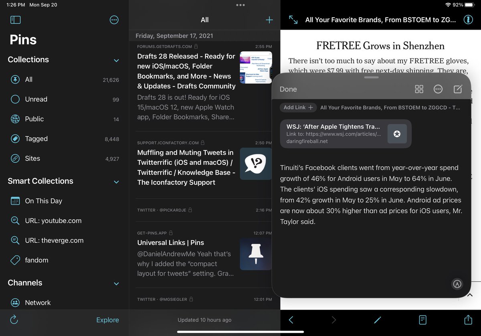The height and width of the screenshot is (336, 481).
Task: Tap the Updated 10 hours ago status
Action: [204, 320]
